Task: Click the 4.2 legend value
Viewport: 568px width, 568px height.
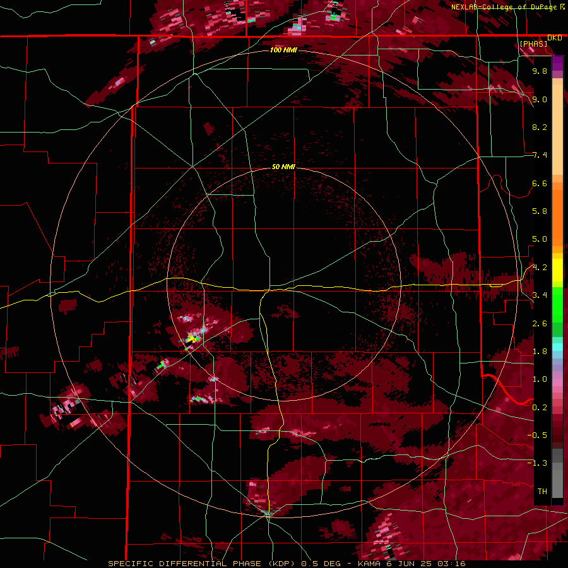Action: pos(540,268)
